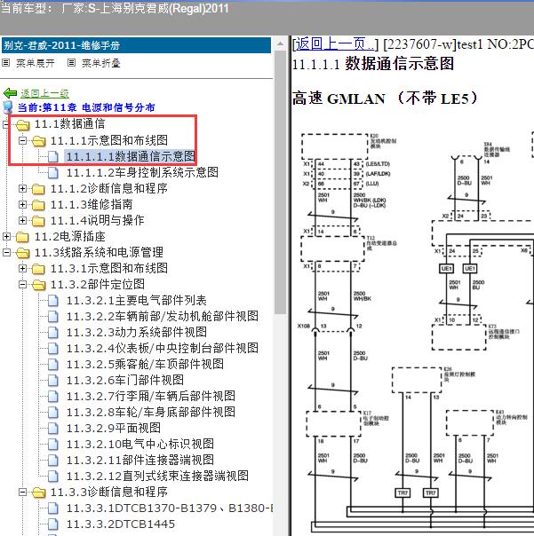Collapse the 11.3线路系统和电源管理 node
This screenshot has height=536, width=534.
6,252
